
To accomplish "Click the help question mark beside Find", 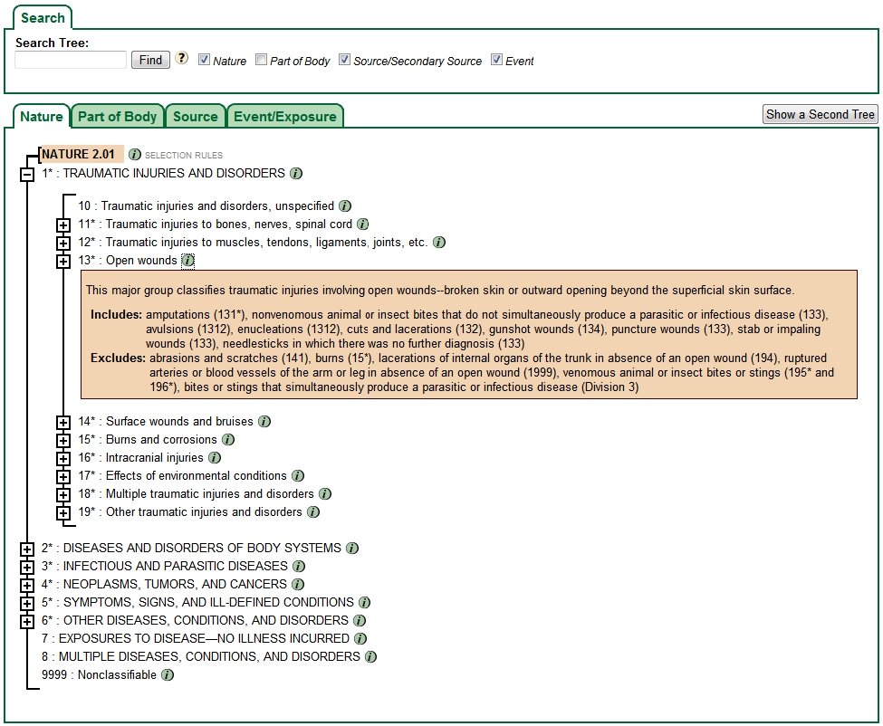I will click(182, 58).
